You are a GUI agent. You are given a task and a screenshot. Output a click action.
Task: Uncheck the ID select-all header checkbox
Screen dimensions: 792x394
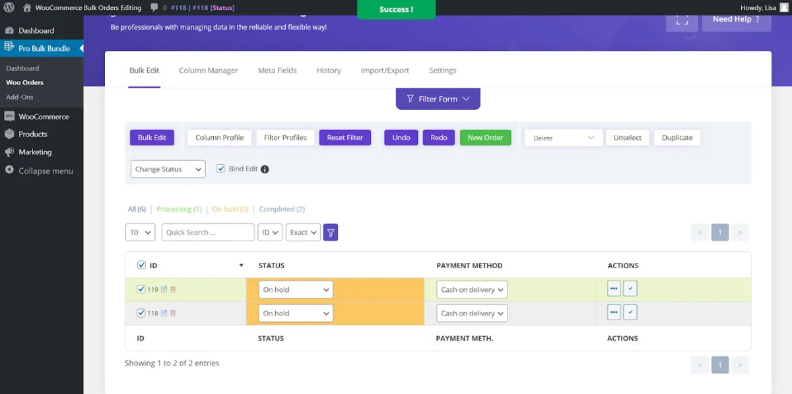pyautogui.click(x=141, y=265)
